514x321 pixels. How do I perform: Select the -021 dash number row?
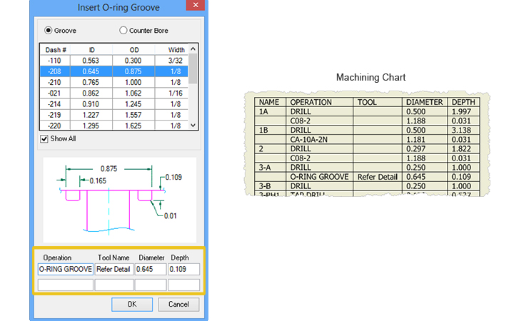(114, 93)
